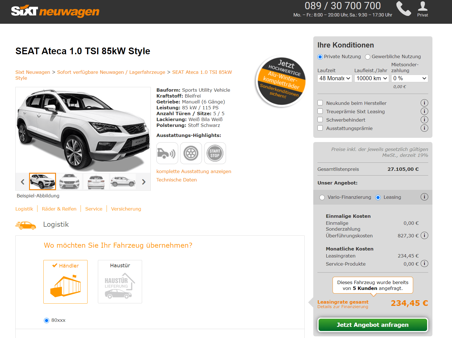Select Private Nutzung radio button
452x338 pixels.
pos(320,57)
